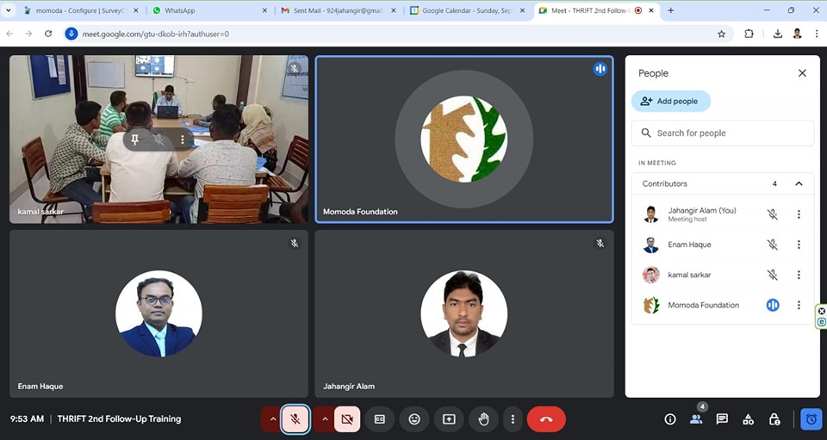Leave the call with the red hang-up button
Screen dimensions: 827x440
click(x=546, y=419)
